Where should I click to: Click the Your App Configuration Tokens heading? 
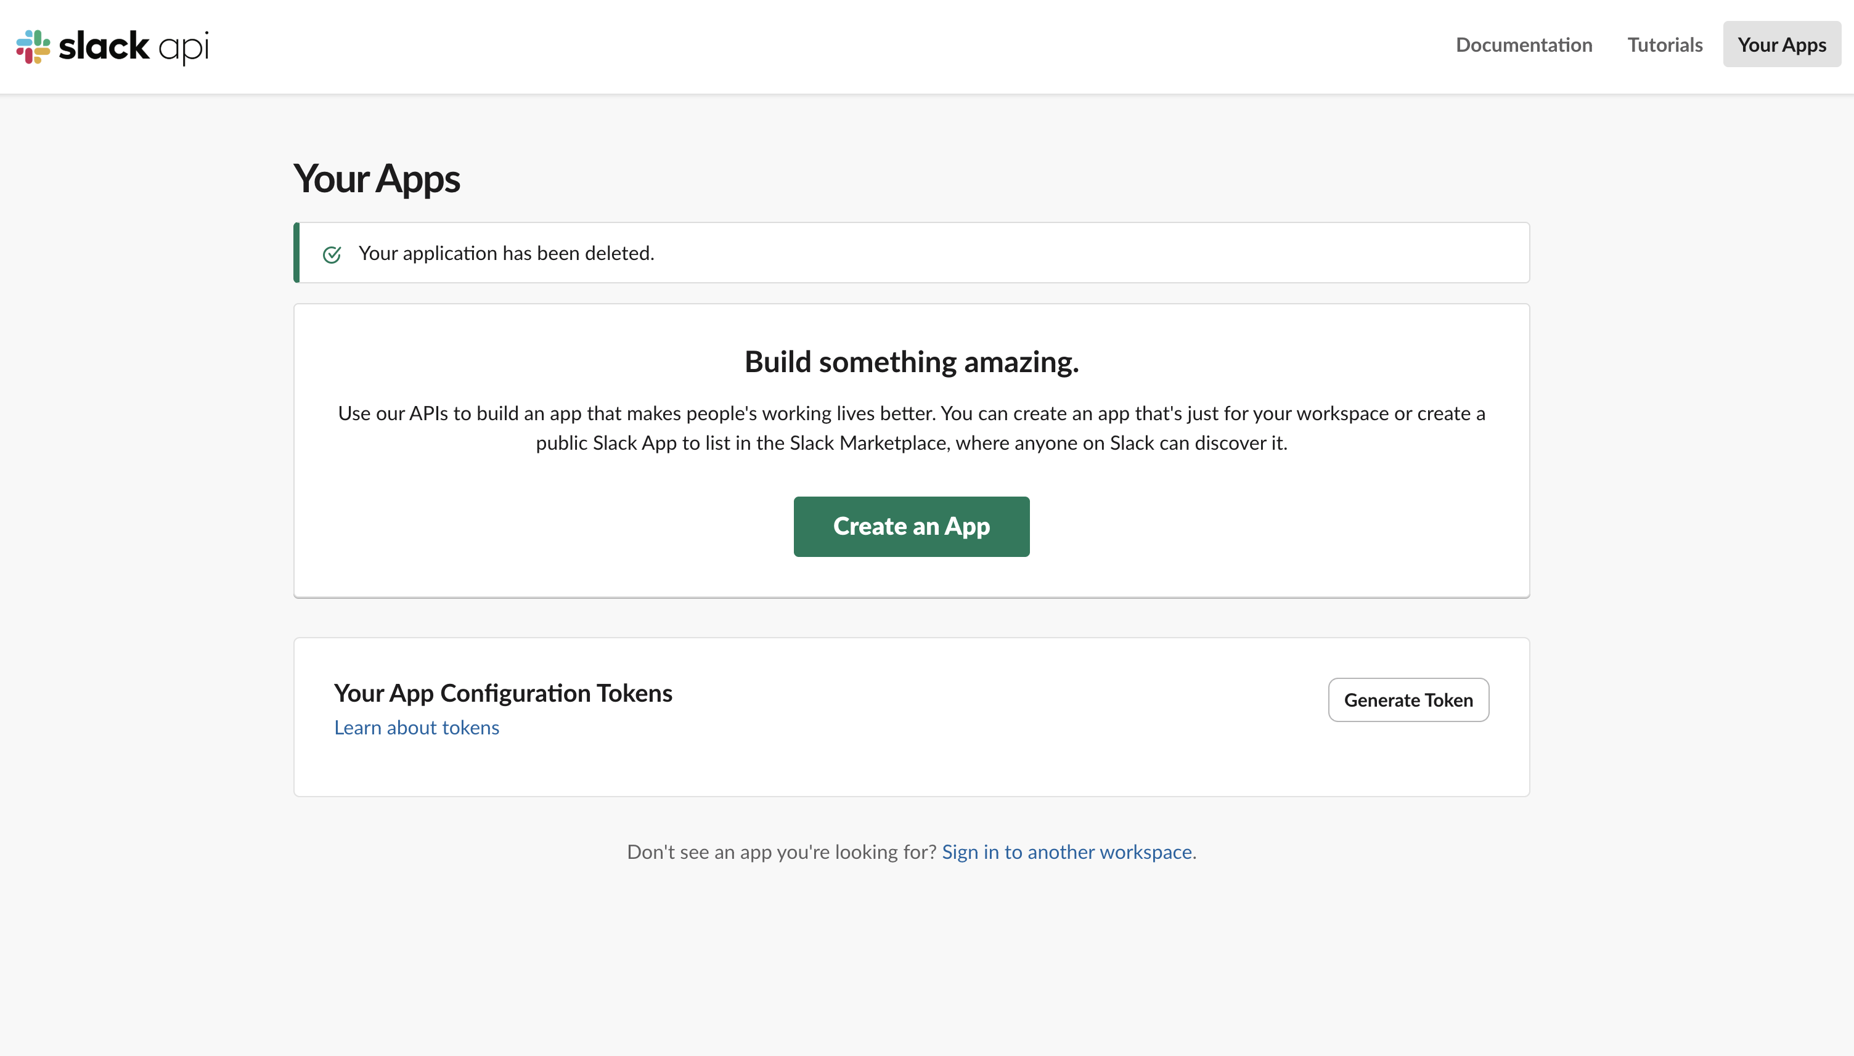503,692
